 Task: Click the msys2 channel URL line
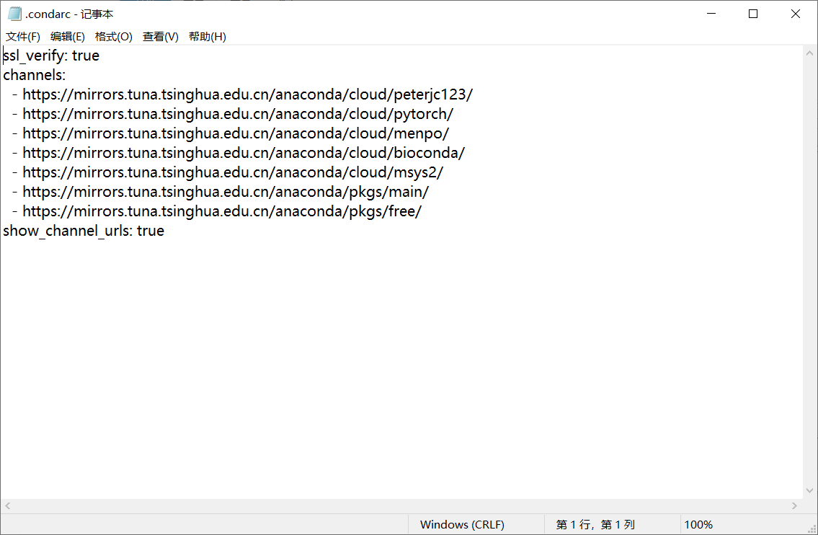point(228,172)
